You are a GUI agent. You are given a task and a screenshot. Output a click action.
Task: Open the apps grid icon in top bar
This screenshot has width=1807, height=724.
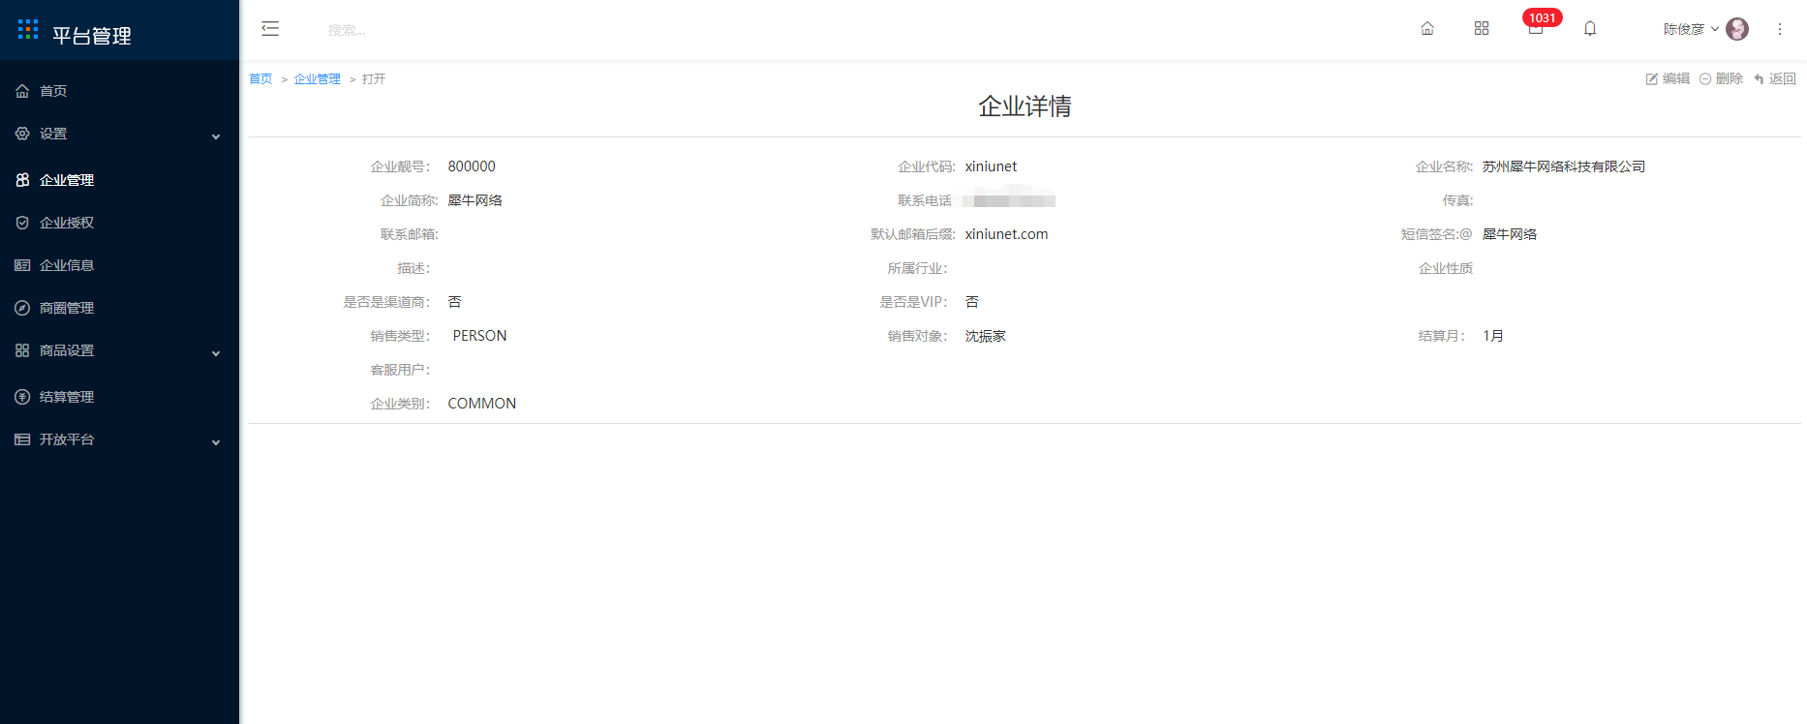1482,29
